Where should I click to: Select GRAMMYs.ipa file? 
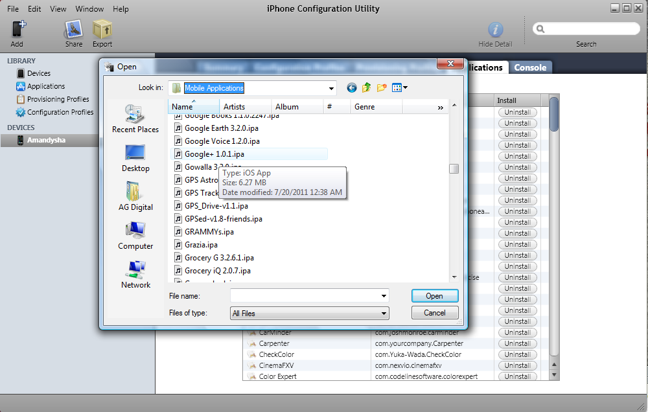(x=209, y=232)
